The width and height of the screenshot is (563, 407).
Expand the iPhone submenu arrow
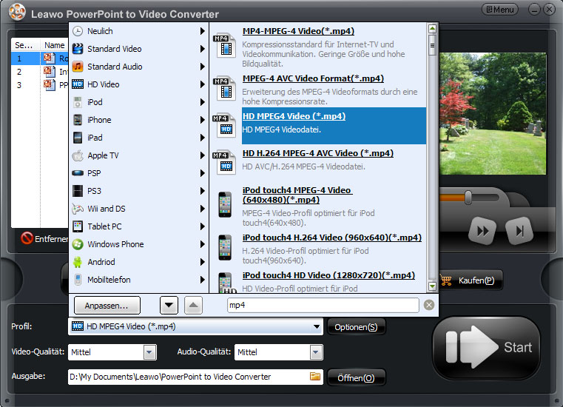click(x=203, y=120)
